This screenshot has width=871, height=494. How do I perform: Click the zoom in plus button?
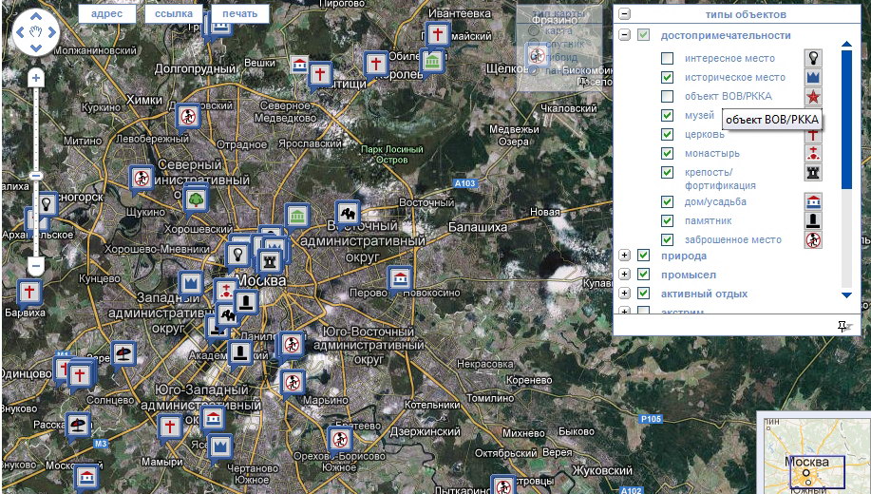coord(35,77)
